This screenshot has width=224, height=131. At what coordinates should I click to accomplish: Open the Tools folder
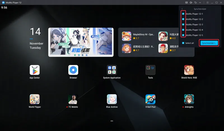pos(150,70)
